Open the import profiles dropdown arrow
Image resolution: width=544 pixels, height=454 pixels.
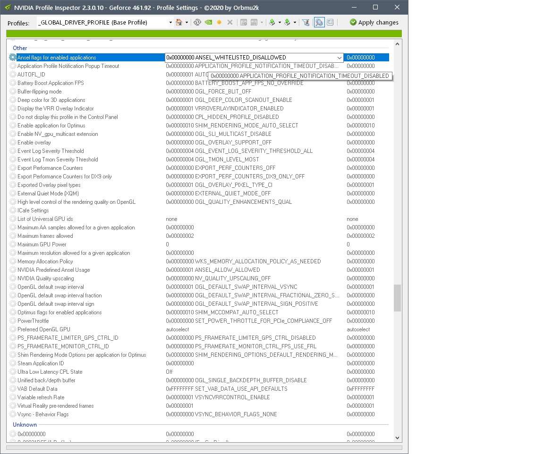tap(295, 23)
